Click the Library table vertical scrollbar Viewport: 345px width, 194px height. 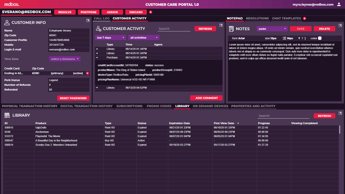coord(340,129)
